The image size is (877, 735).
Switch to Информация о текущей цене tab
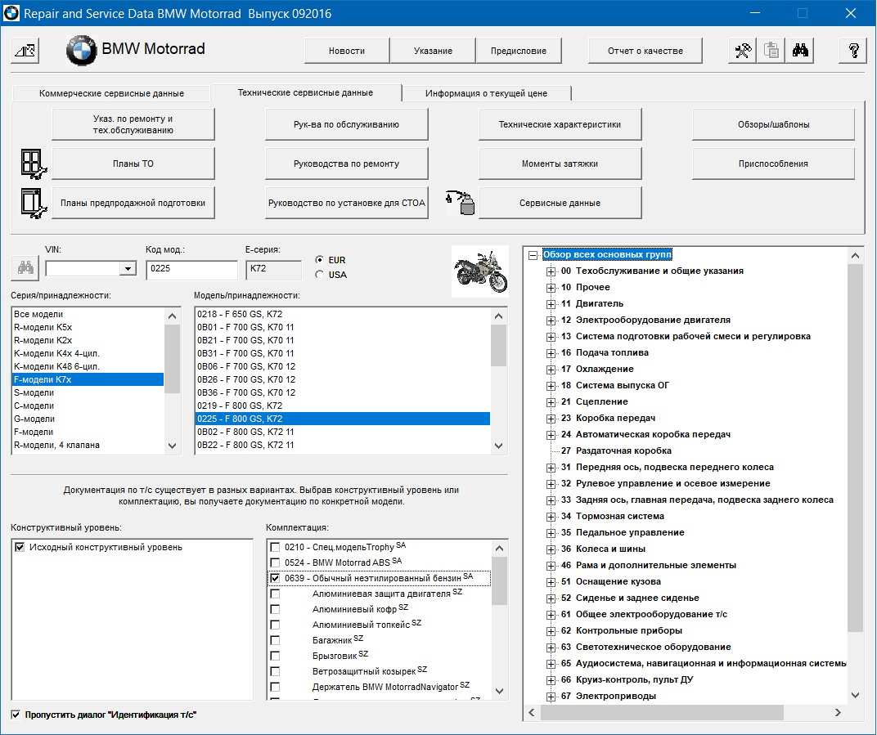pyautogui.click(x=486, y=93)
